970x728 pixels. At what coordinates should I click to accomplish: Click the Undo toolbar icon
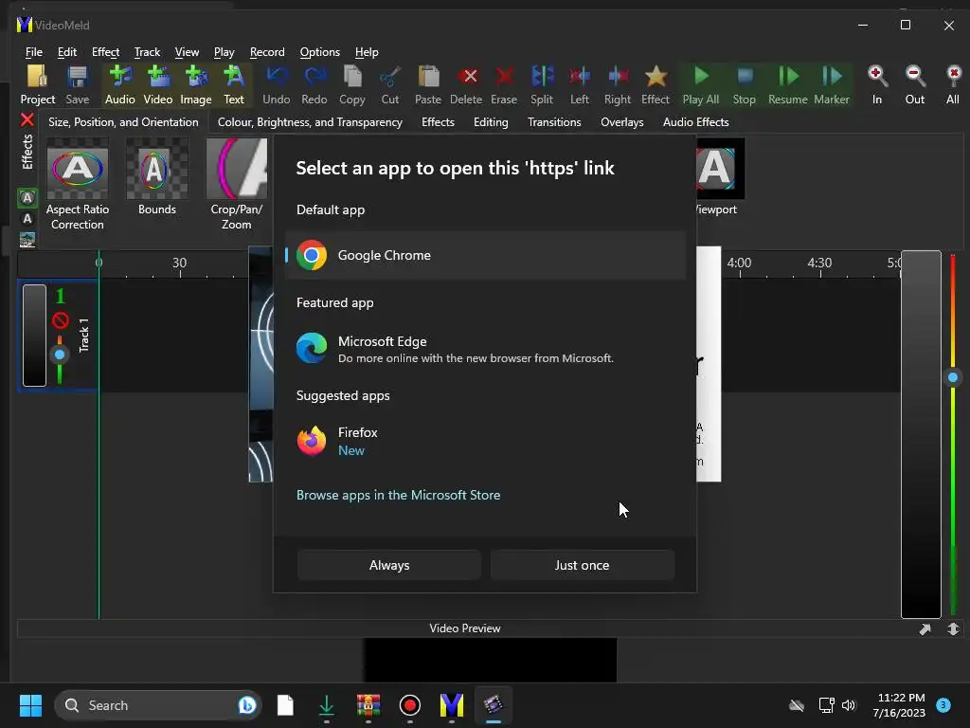point(276,84)
